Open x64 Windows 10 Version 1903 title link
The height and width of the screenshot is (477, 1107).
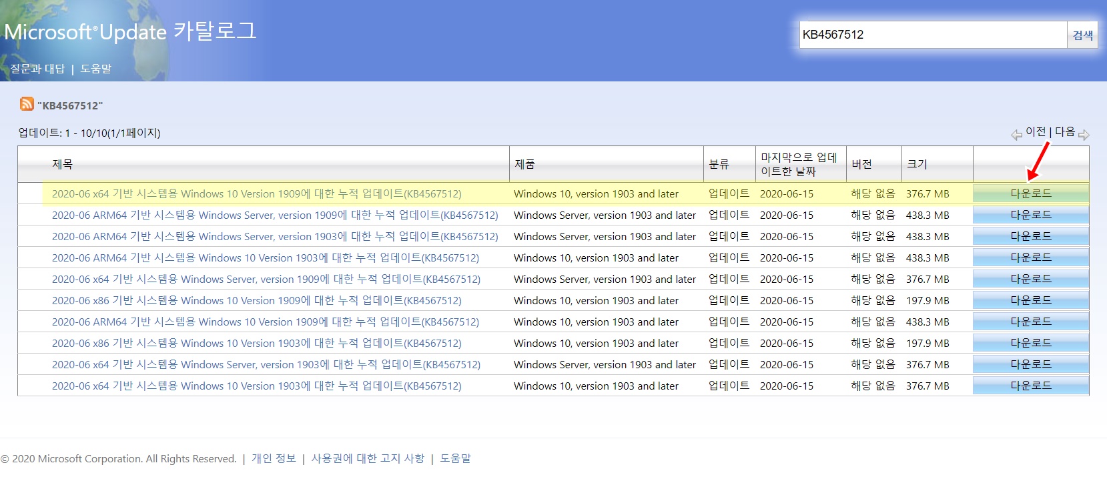tap(257, 386)
